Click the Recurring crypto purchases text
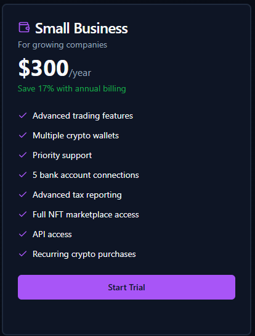Viewport: 255px width, 336px height. 84,254
